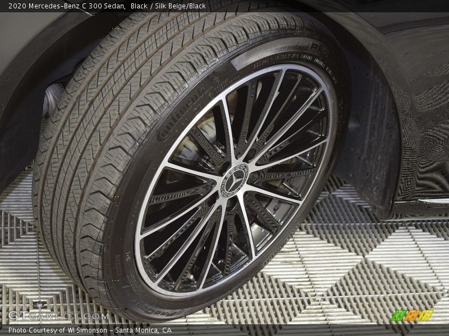
Task: Click the '2020 Mercedes-Benz C 300 Sedan' title text
Action: point(67,6)
